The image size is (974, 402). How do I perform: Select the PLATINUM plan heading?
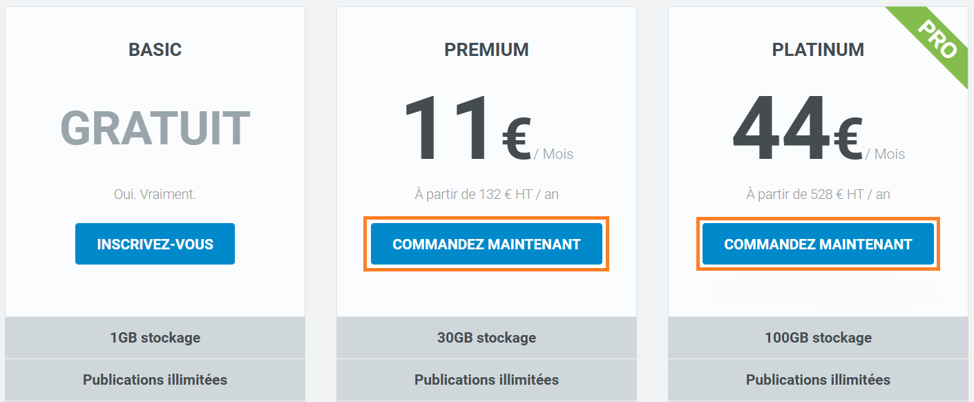tap(818, 50)
